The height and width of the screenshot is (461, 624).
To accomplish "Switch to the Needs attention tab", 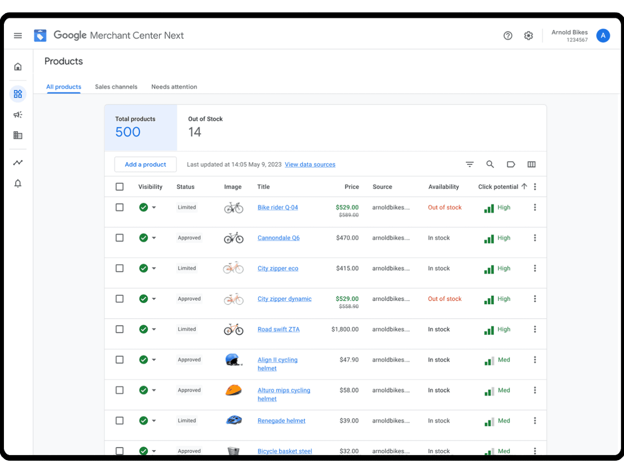I will [x=174, y=87].
